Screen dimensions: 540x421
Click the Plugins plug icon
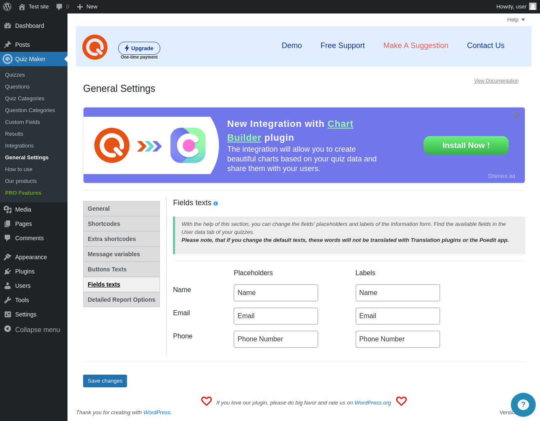(x=8, y=271)
